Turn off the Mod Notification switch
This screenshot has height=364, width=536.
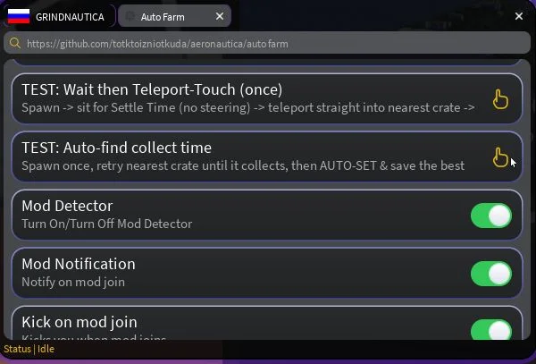(x=491, y=274)
